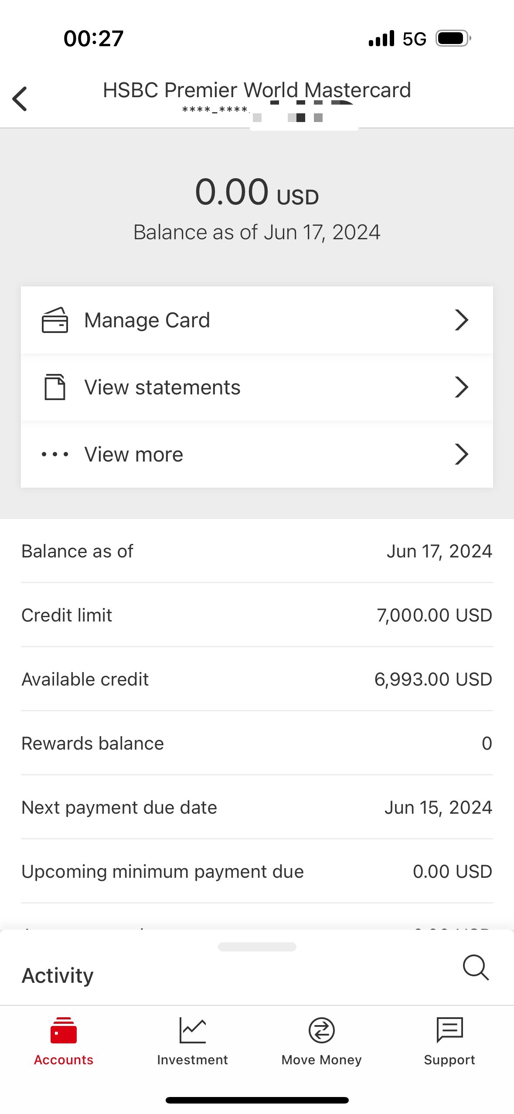514x1114 pixels.
Task: Open Manage Card option
Action: [x=257, y=320]
